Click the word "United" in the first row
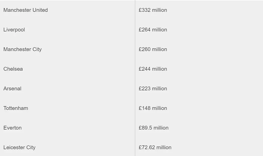263x156 pixels. (40, 10)
